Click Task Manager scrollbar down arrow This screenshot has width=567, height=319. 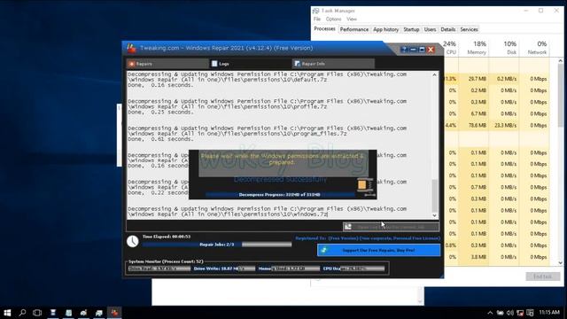561,262
